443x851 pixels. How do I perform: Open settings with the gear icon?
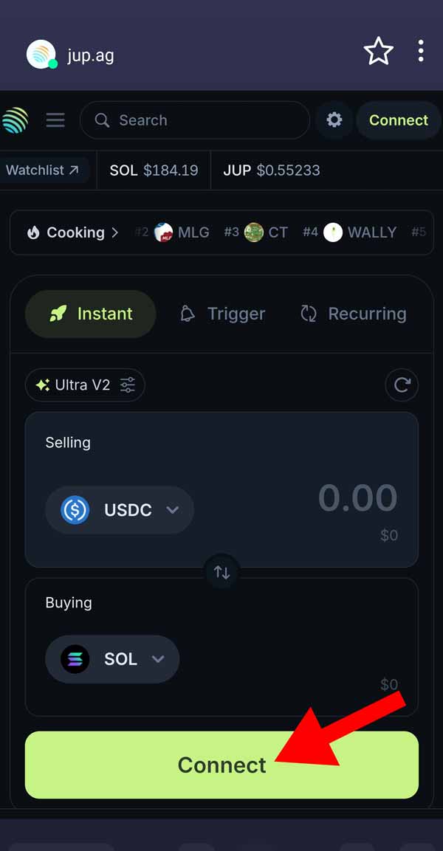[334, 120]
